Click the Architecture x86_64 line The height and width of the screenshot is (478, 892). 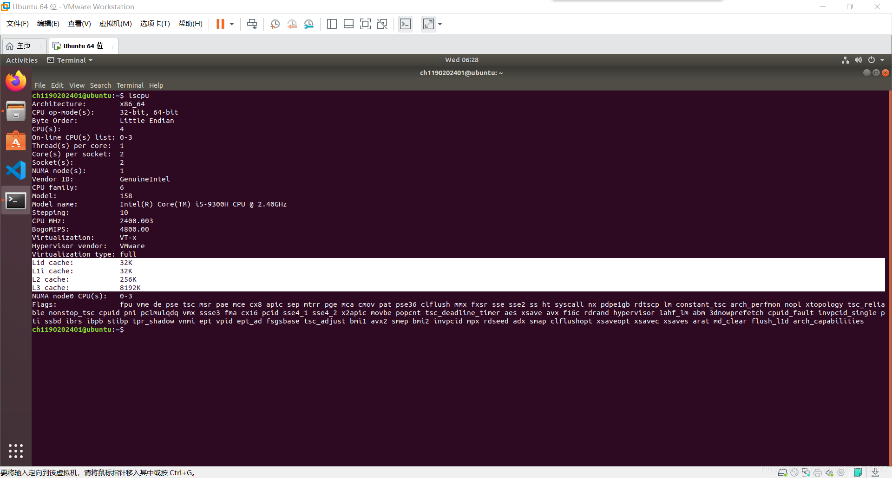88,104
